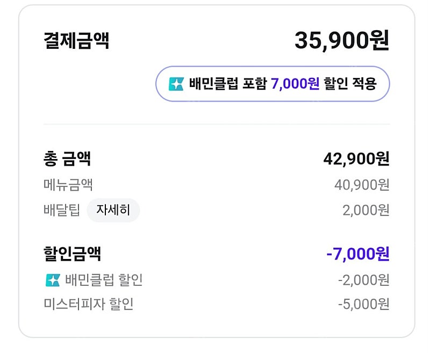Select the 40,900원 menu amount
This screenshot has height=353, width=430.
click(362, 185)
